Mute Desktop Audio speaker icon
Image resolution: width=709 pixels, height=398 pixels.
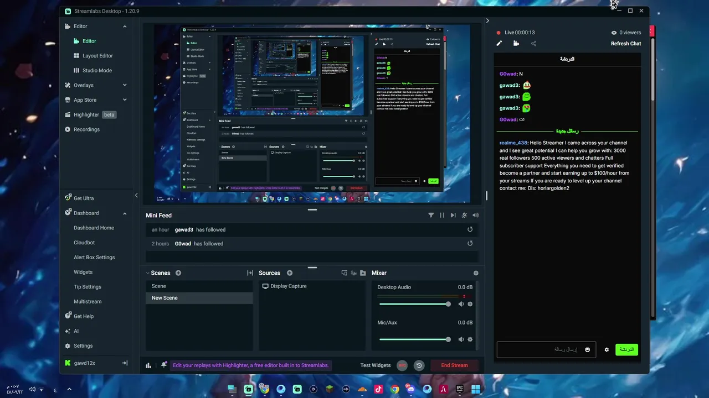(x=461, y=304)
